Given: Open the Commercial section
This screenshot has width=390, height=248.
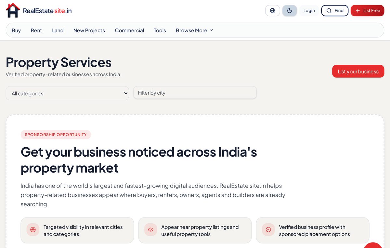Looking at the screenshot, I should coord(129,30).
